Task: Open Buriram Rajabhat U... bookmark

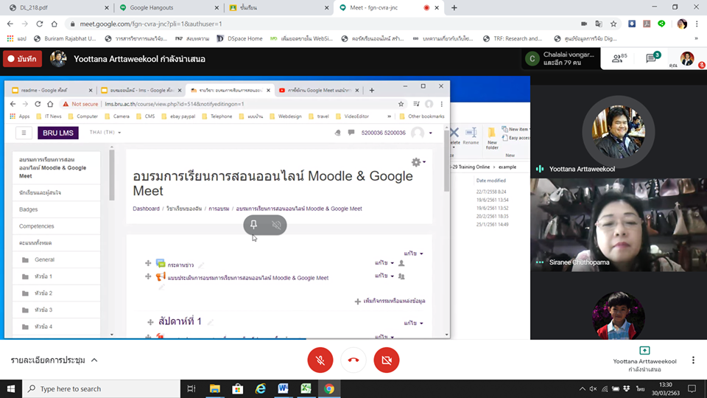Action: pos(65,39)
